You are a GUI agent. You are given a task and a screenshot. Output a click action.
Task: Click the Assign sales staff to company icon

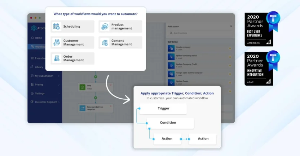point(171,74)
